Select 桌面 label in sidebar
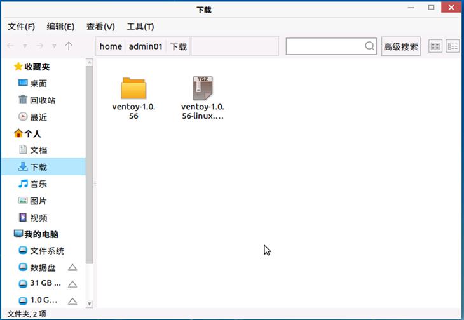This screenshot has width=464, height=320. (x=39, y=83)
